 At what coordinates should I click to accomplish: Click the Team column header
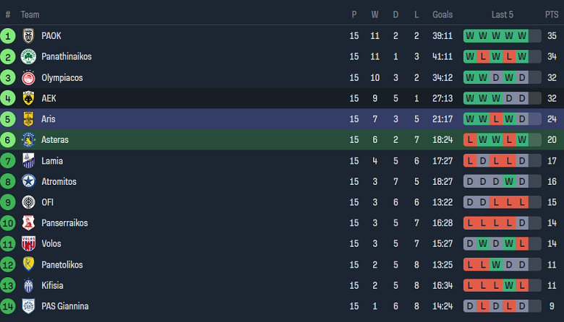(x=30, y=14)
